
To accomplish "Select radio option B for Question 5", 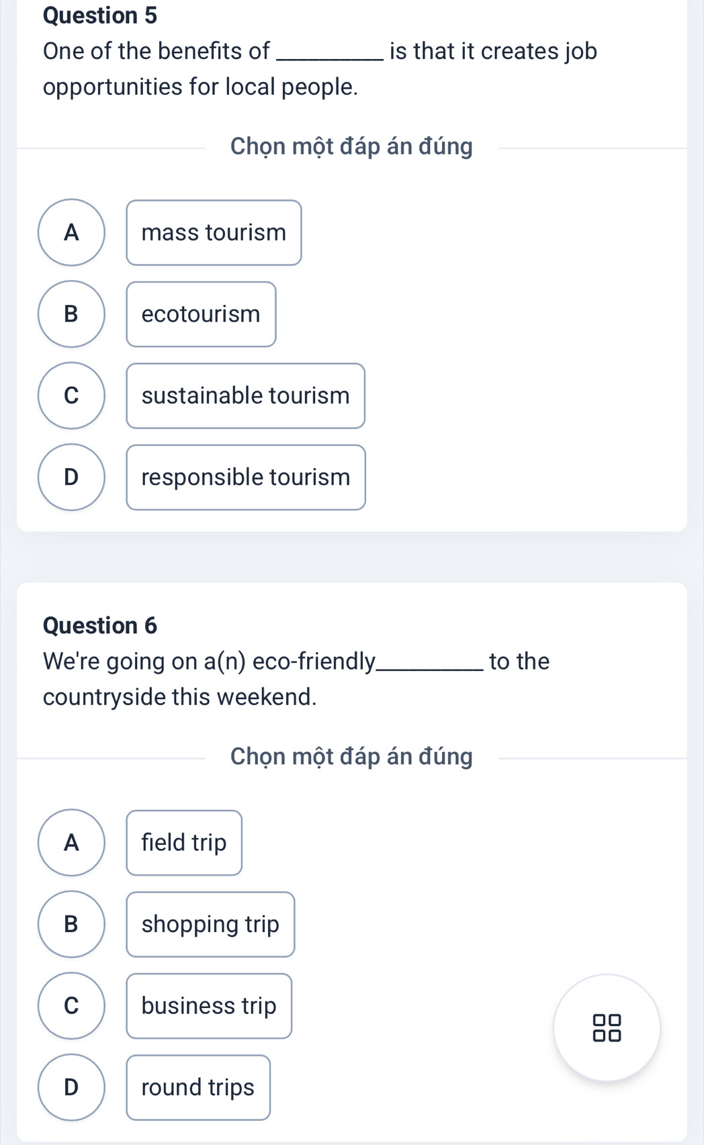I will click(x=71, y=314).
